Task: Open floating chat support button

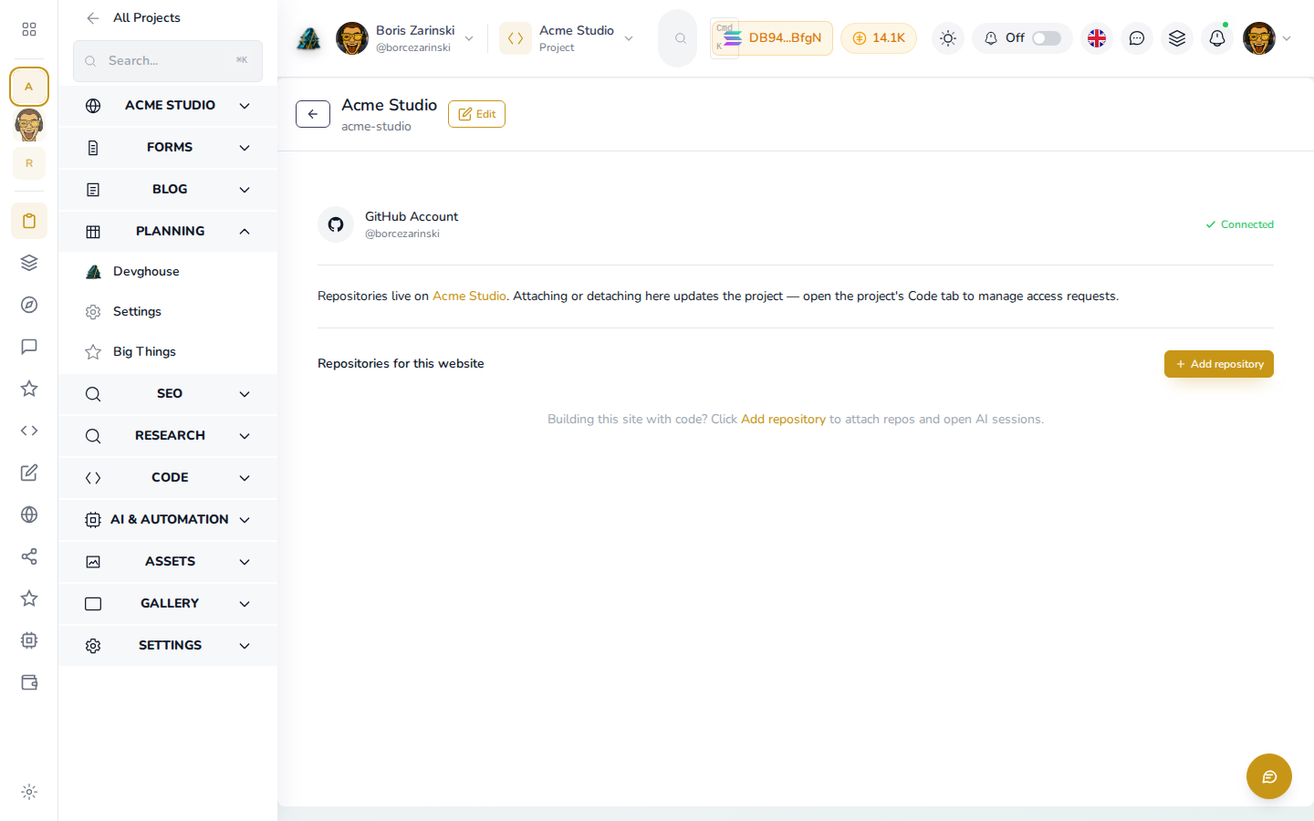Action: point(1269,776)
